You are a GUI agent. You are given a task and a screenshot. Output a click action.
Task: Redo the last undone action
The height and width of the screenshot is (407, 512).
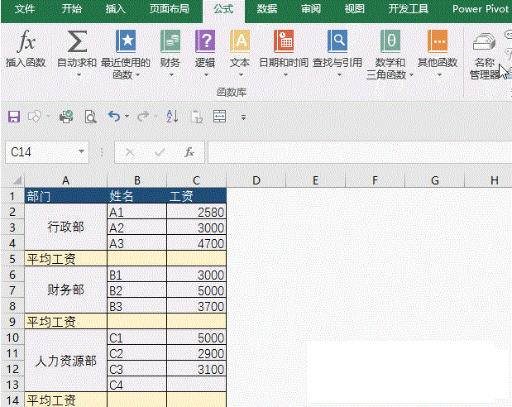tap(143, 116)
